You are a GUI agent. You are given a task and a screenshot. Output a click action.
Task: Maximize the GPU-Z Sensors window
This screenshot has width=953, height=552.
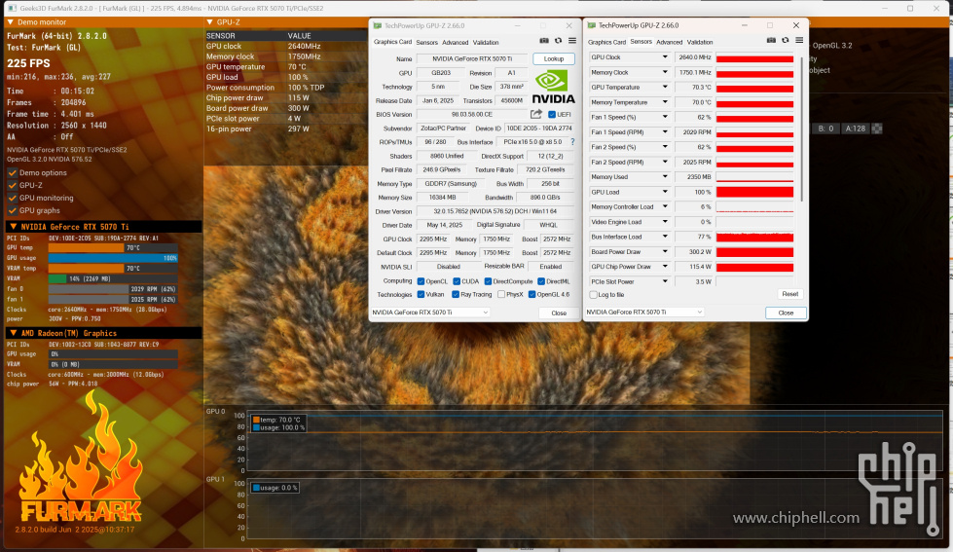click(x=769, y=25)
